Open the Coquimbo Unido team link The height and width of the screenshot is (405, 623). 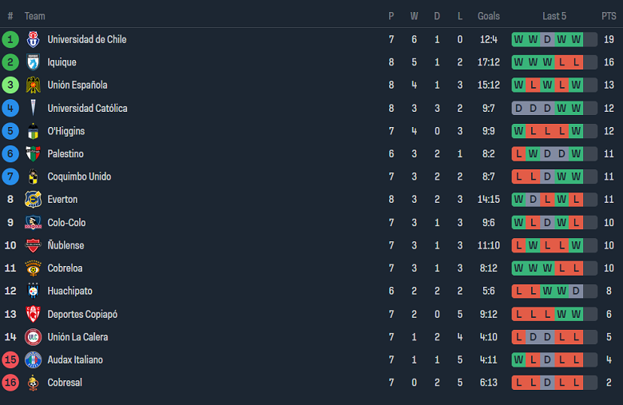(79, 177)
